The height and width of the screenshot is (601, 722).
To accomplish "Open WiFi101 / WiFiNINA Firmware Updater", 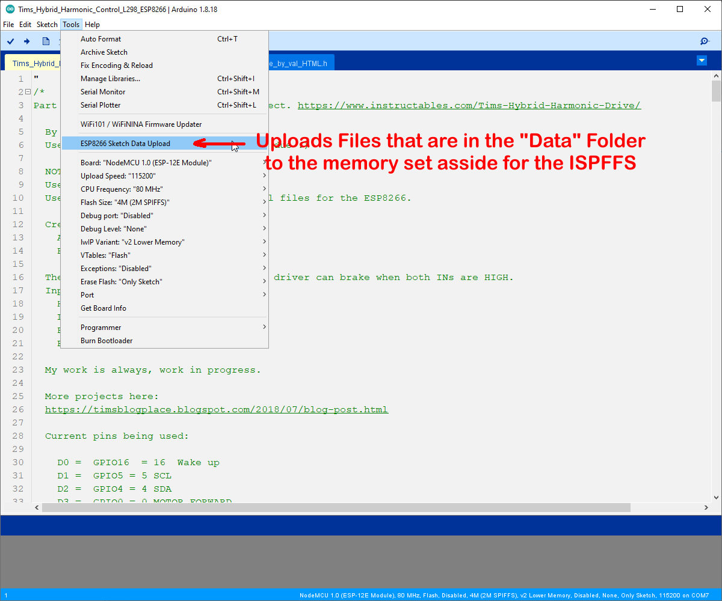I will (165, 124).
